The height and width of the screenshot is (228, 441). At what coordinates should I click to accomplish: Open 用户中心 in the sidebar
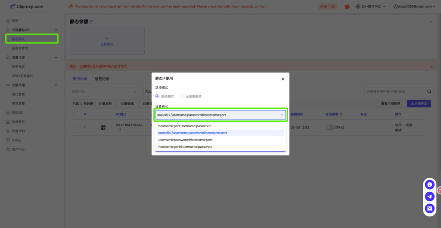coord(15,150)
